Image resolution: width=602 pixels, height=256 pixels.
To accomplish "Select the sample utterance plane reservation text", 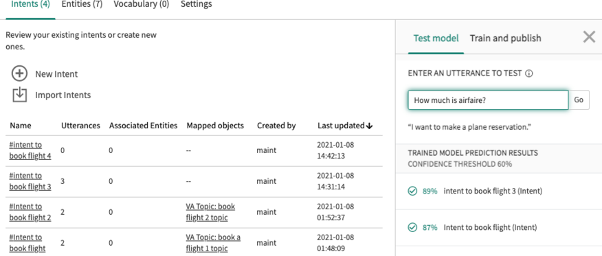I will 469,127.
